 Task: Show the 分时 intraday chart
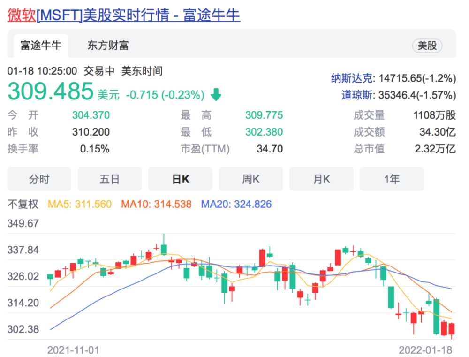click(x=39, y=179)
